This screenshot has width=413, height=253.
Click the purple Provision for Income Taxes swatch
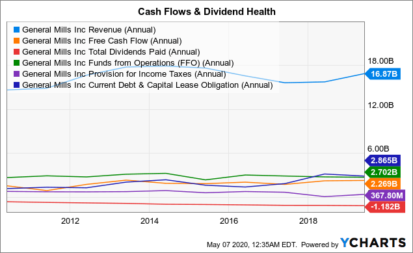click(x=17, y=73)
